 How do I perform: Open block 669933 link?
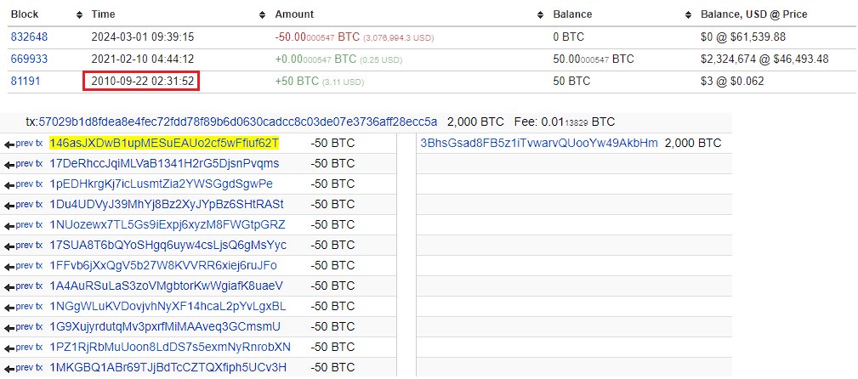[29, 59]
